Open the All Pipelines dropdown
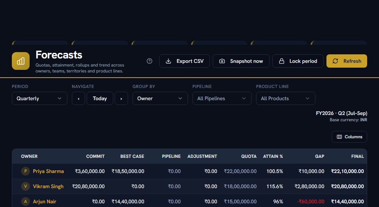The height and width of the screenshot is (207, 379). [222, 98]
